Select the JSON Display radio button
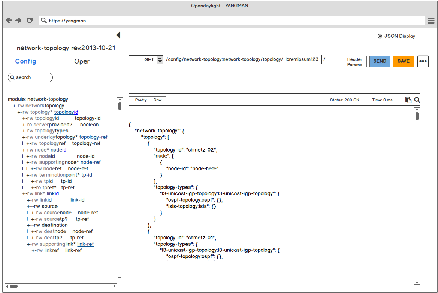 380,36
